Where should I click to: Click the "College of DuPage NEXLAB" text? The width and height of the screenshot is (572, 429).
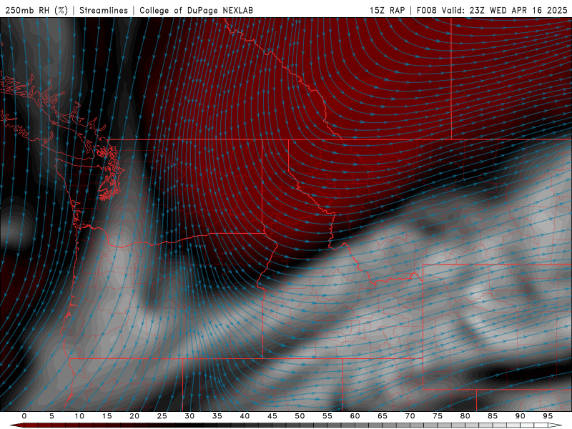click(196, 10)
